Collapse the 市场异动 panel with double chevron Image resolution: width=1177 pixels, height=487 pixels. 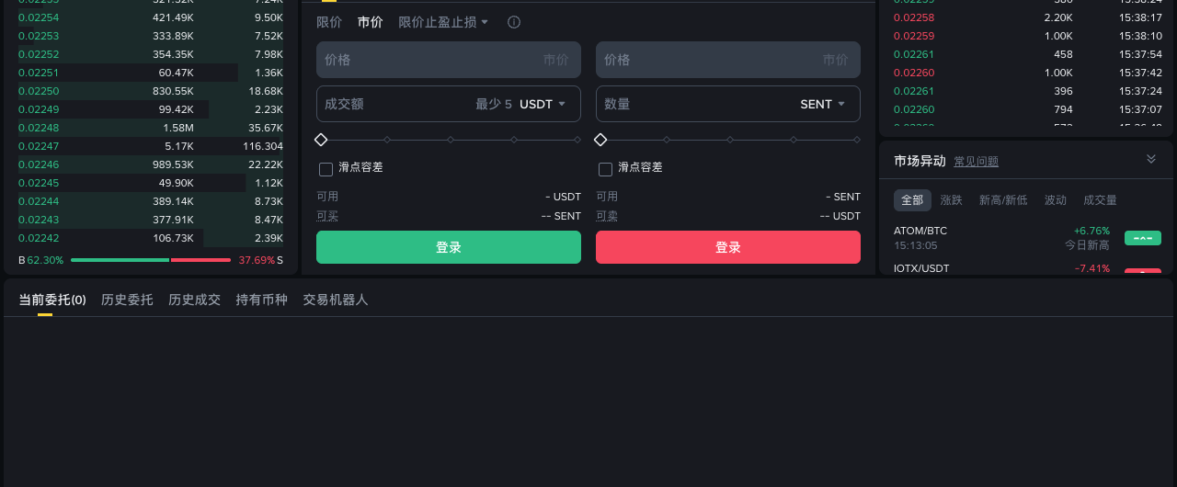pos(1150,159)
